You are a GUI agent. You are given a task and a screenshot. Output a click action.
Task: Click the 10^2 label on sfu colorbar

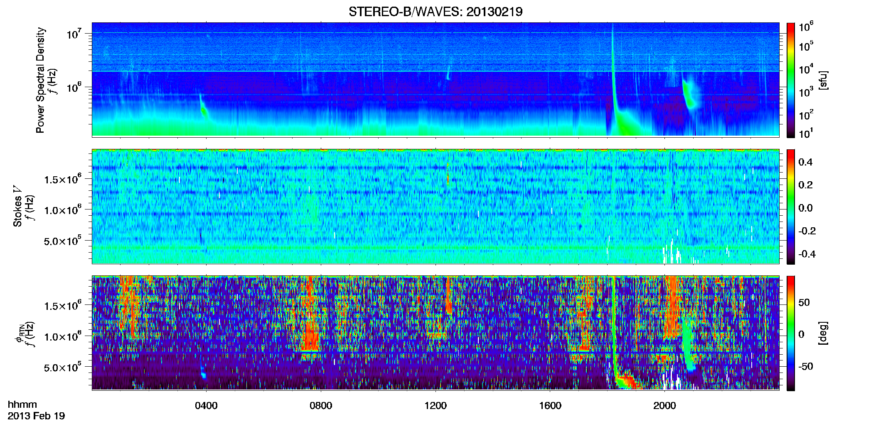point(806,114)
